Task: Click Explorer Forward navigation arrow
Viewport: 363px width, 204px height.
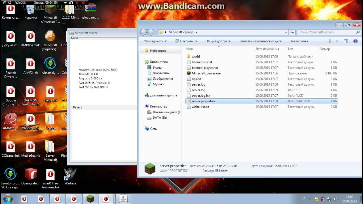Action: [x=151, y=32]
